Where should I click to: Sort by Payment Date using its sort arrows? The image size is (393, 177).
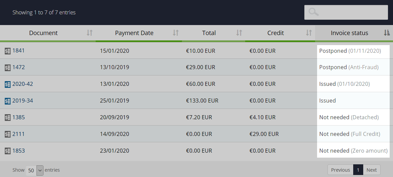tap(176, 33)
